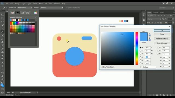175x98 pixels.
Task: Select the Eraser tool
Action: click(x=2, y=49)
